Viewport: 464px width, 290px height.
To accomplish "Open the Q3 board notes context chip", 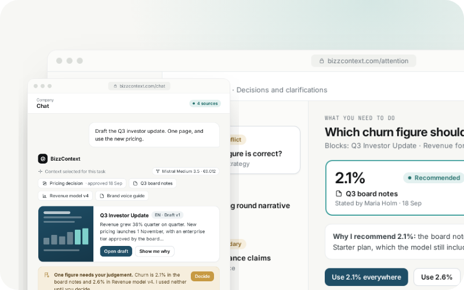I will pos(153,183).
